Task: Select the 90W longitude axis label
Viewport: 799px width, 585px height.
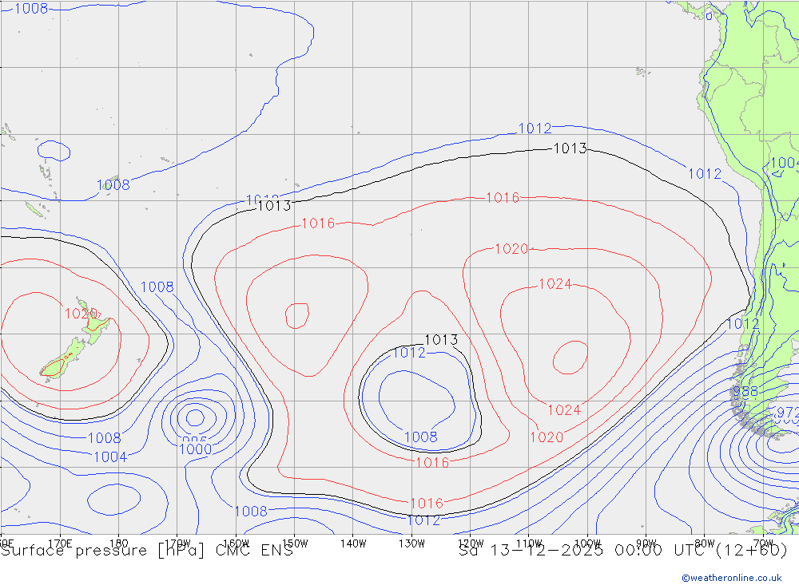Action: pos(646,543)
